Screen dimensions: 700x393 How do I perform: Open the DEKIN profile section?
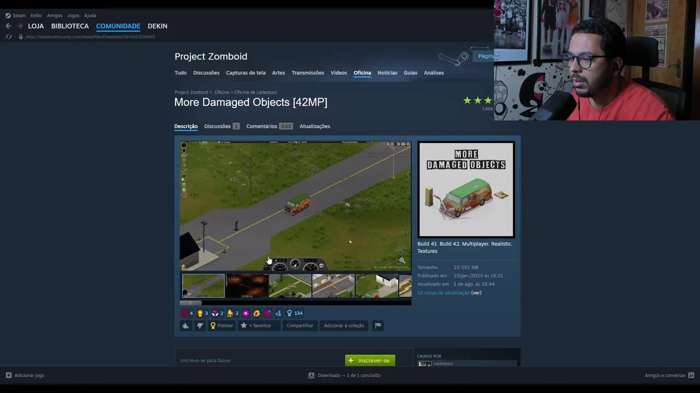pyautogui.click(x=157, y=26)
